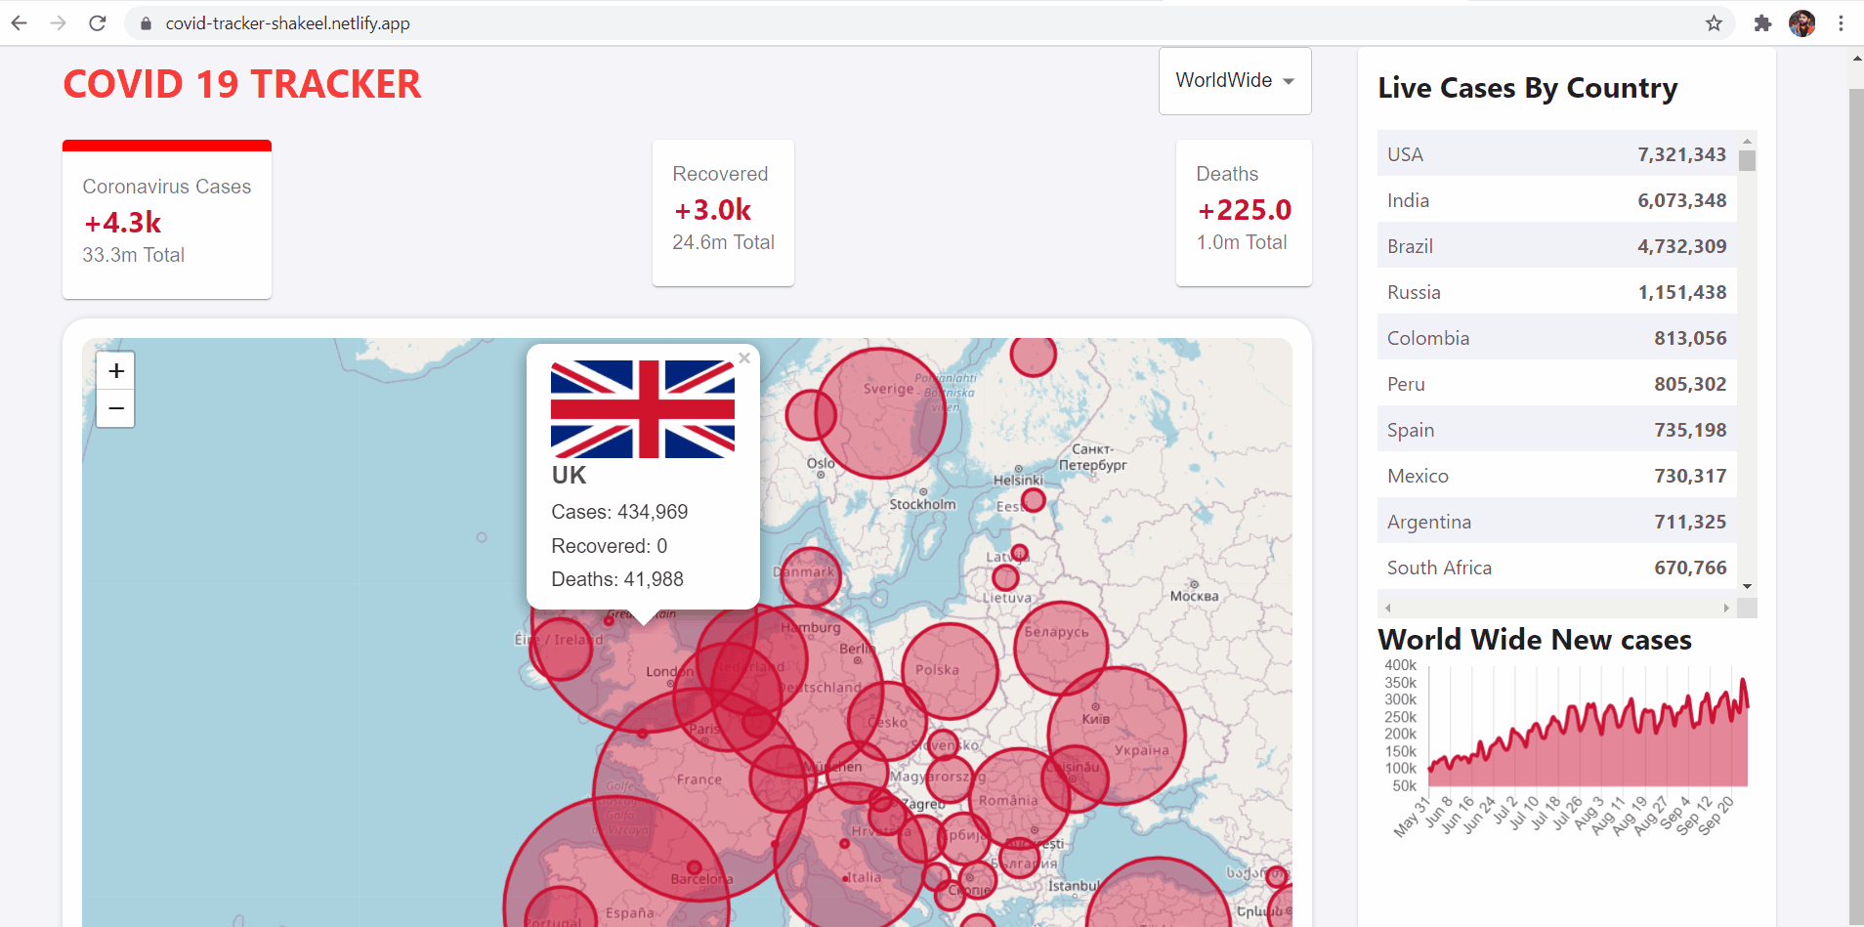Click the Spain row in the table
The image size is (1864, 927).
click(1557, 430)
